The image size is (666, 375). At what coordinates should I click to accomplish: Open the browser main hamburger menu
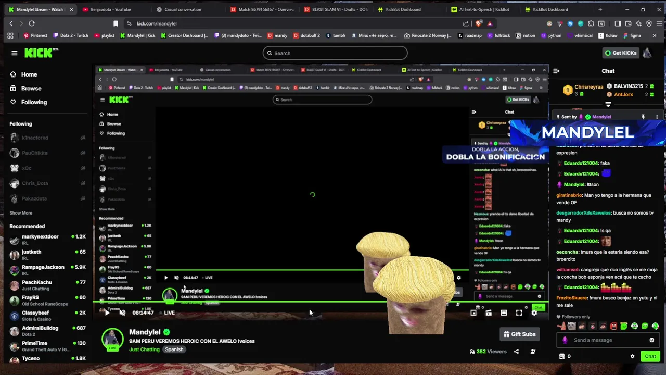click(x=659, y=23)
